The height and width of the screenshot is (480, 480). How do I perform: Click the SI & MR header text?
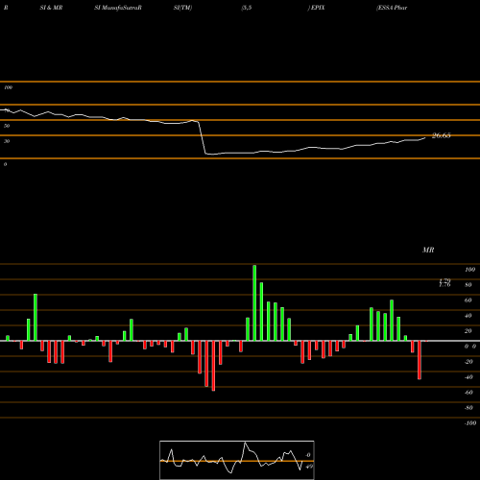(51, 8)
